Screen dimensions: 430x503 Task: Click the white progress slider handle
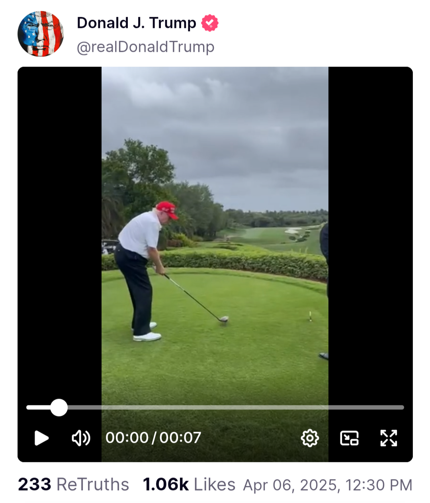pos(59,407)
